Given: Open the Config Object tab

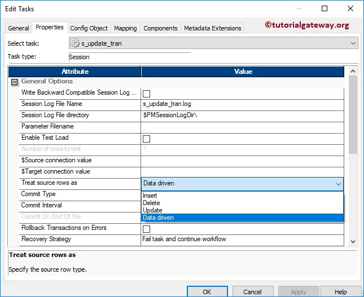Looking at the screenshot, I should click(x=89, y=28).
